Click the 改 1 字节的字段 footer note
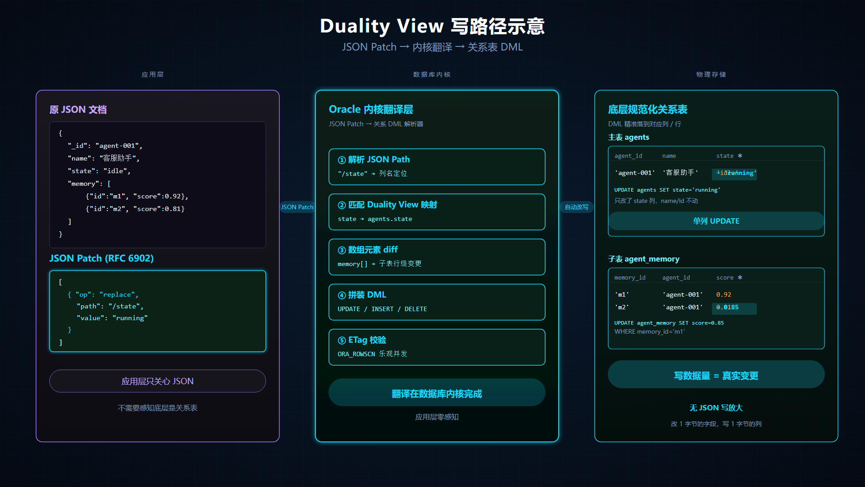 (x=716, y=424)
